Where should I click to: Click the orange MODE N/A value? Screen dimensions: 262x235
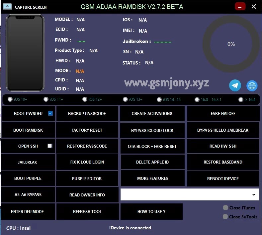click(x=80, y=71)
